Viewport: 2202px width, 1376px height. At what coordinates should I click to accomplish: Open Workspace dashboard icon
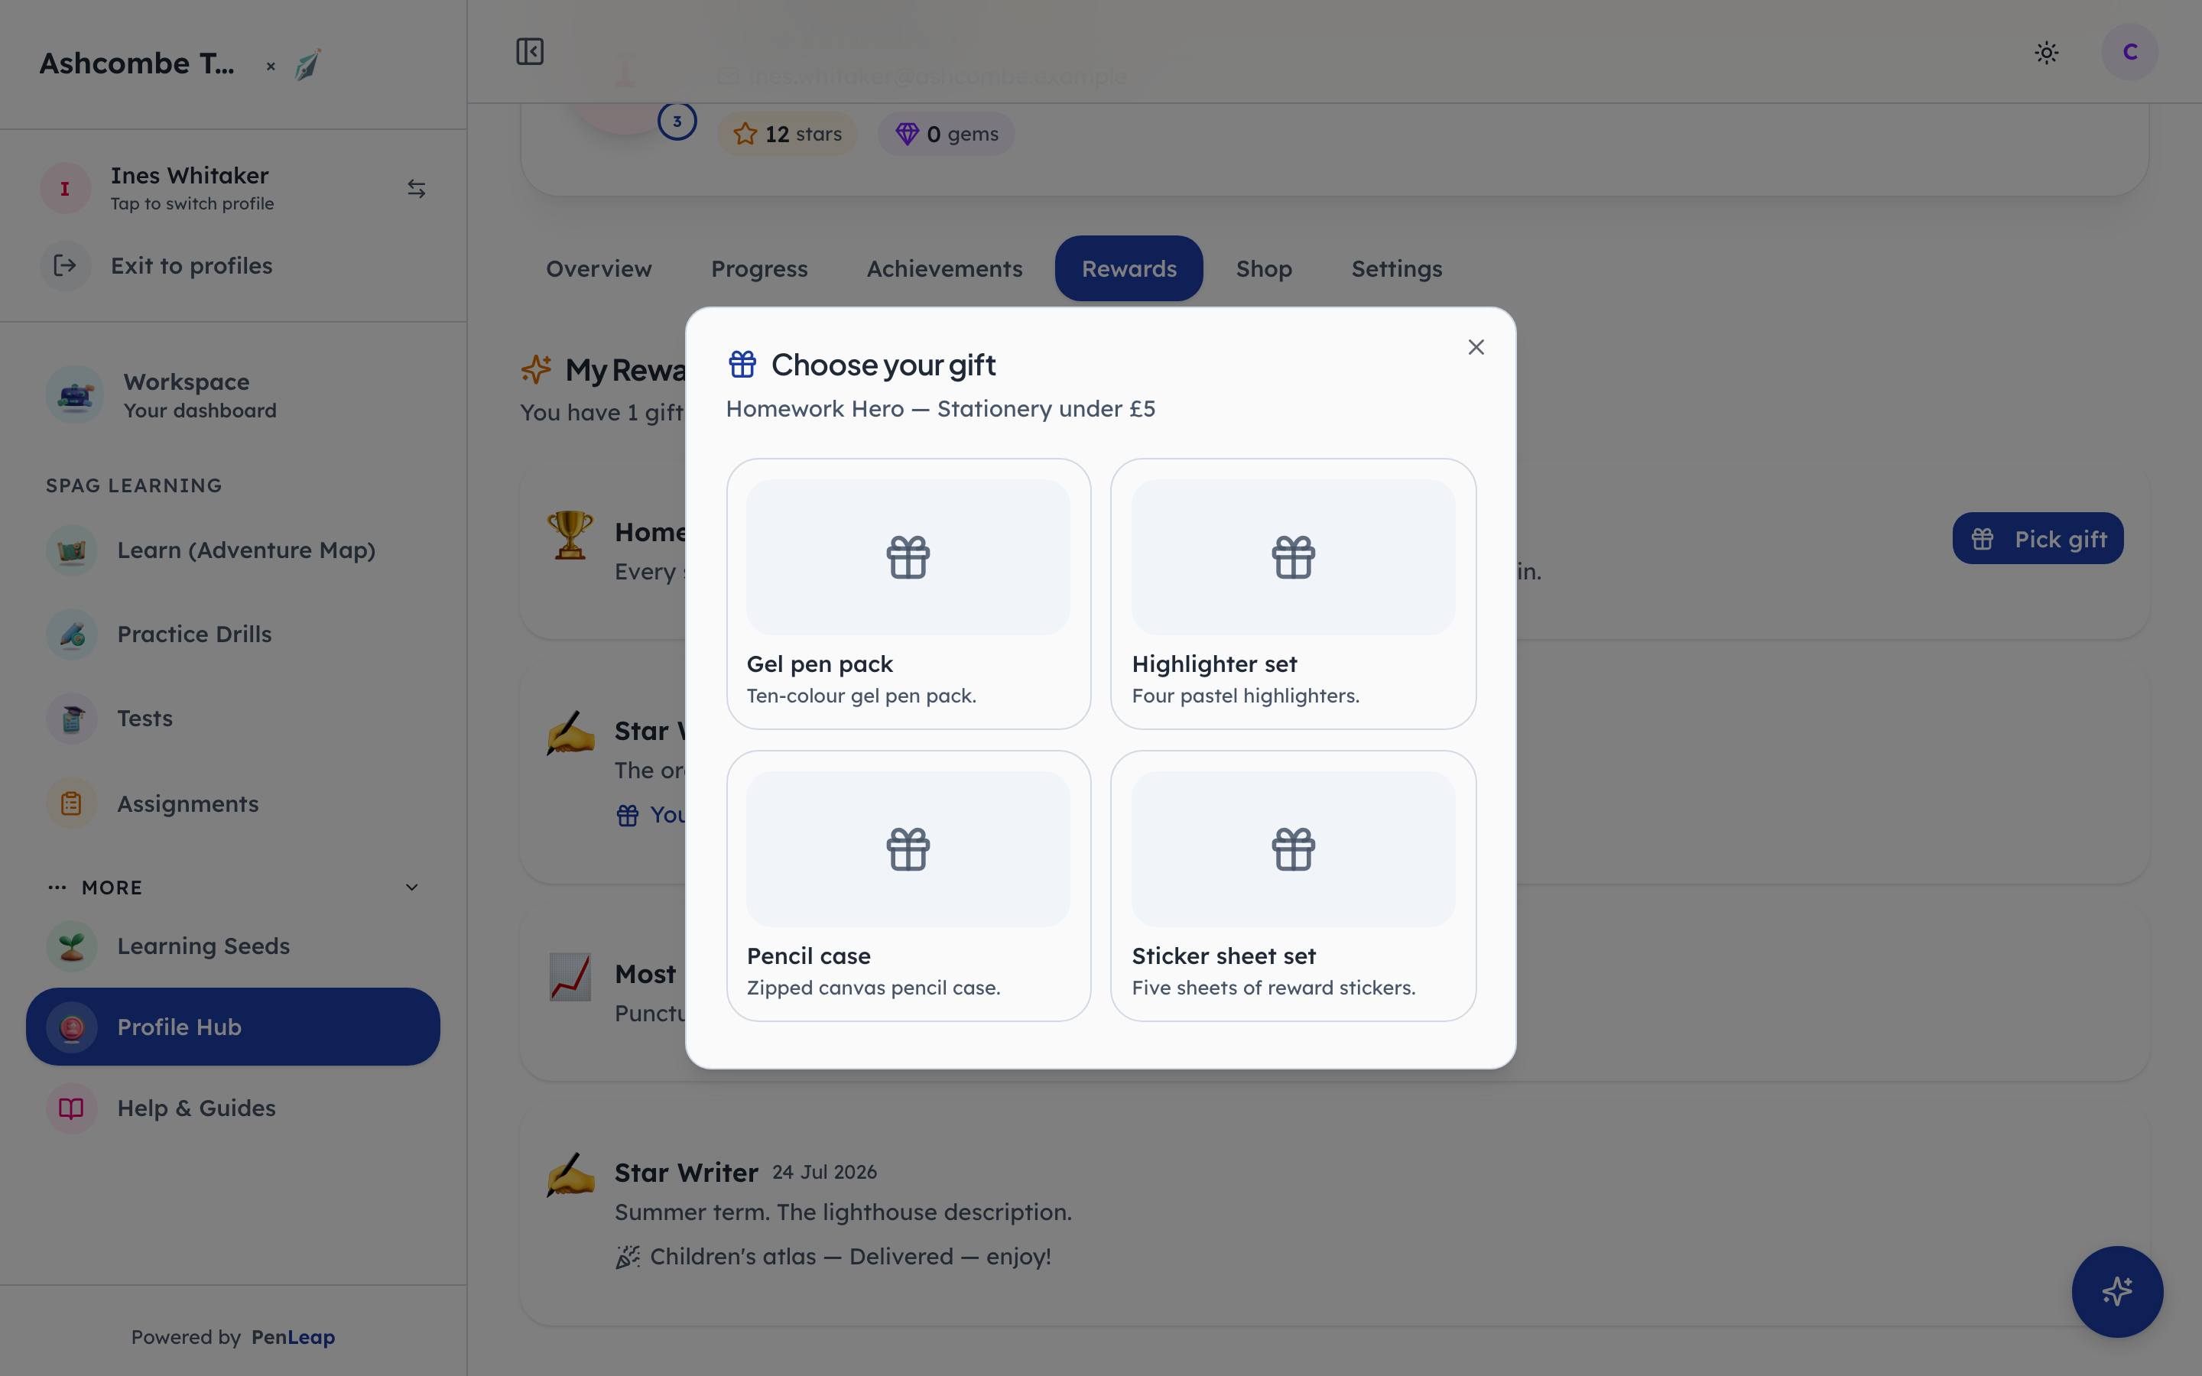pyautogui.click(x=75, y=395)
